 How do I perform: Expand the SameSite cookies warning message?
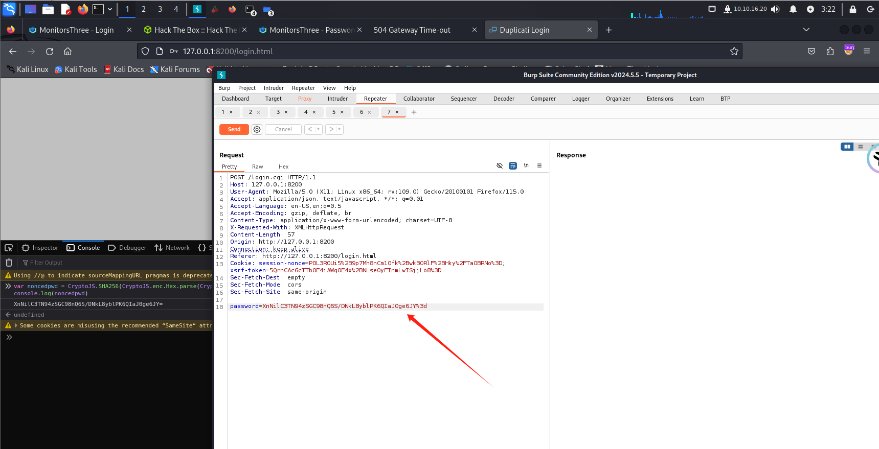16,325
